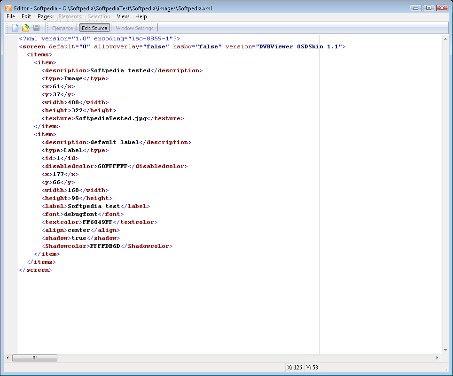This screenshot has height=376, width=453.
Task: Open the Elements menu
Action: pyautogui.click(x=70, y=16)
